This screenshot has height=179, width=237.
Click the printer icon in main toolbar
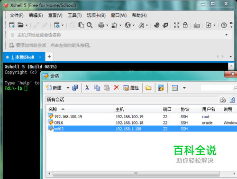coord(101,25)
